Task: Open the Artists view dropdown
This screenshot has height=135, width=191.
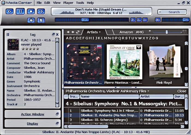Action: [94, 32]
